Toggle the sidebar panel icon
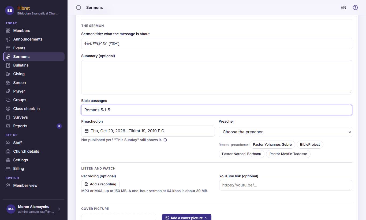Image resolution: width=366 pixels, height=220 pixels. [x=79, y=8]
